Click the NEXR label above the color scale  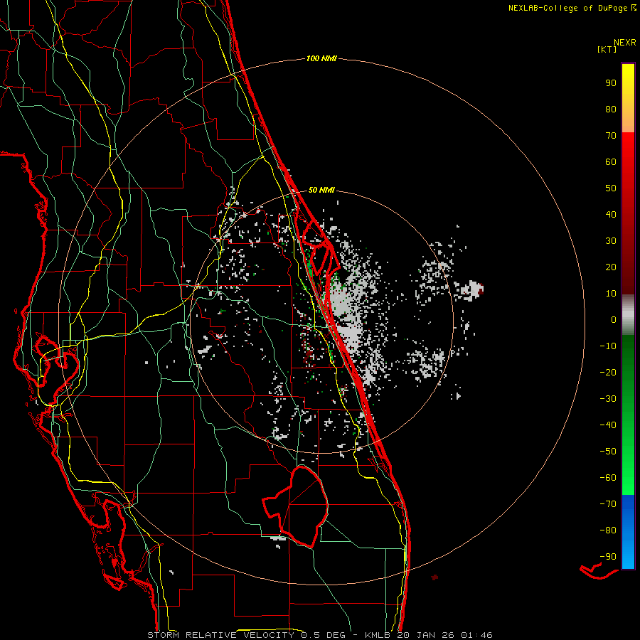(624, 43)
